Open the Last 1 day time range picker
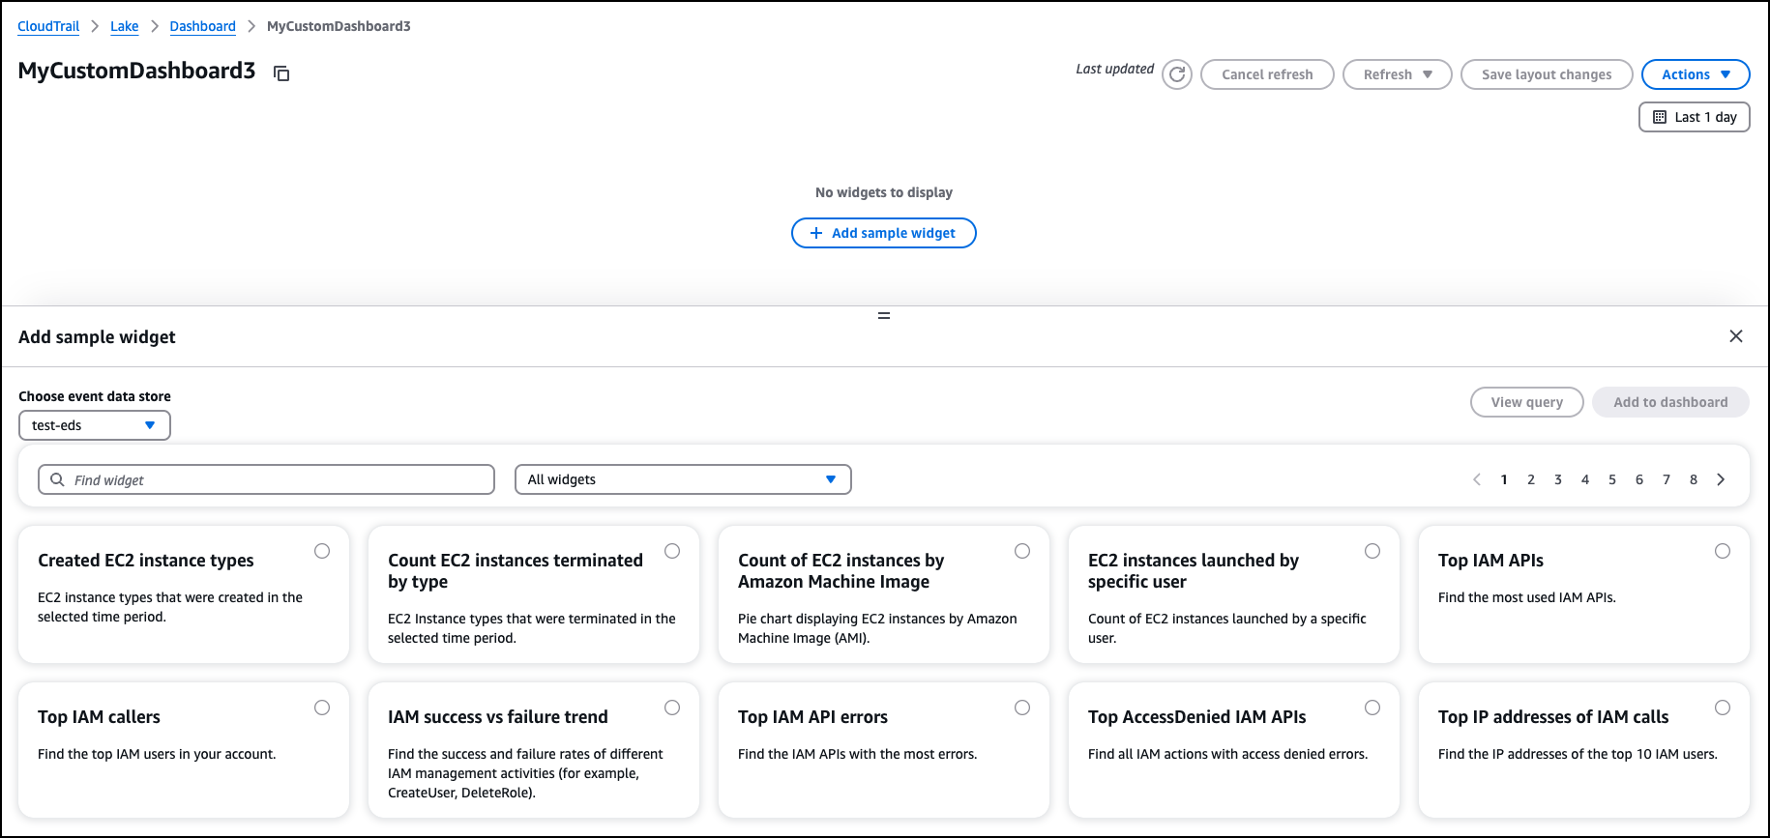Image resolution: width=1770 pixels, height=838 pixels. (x=1694, y=117)
